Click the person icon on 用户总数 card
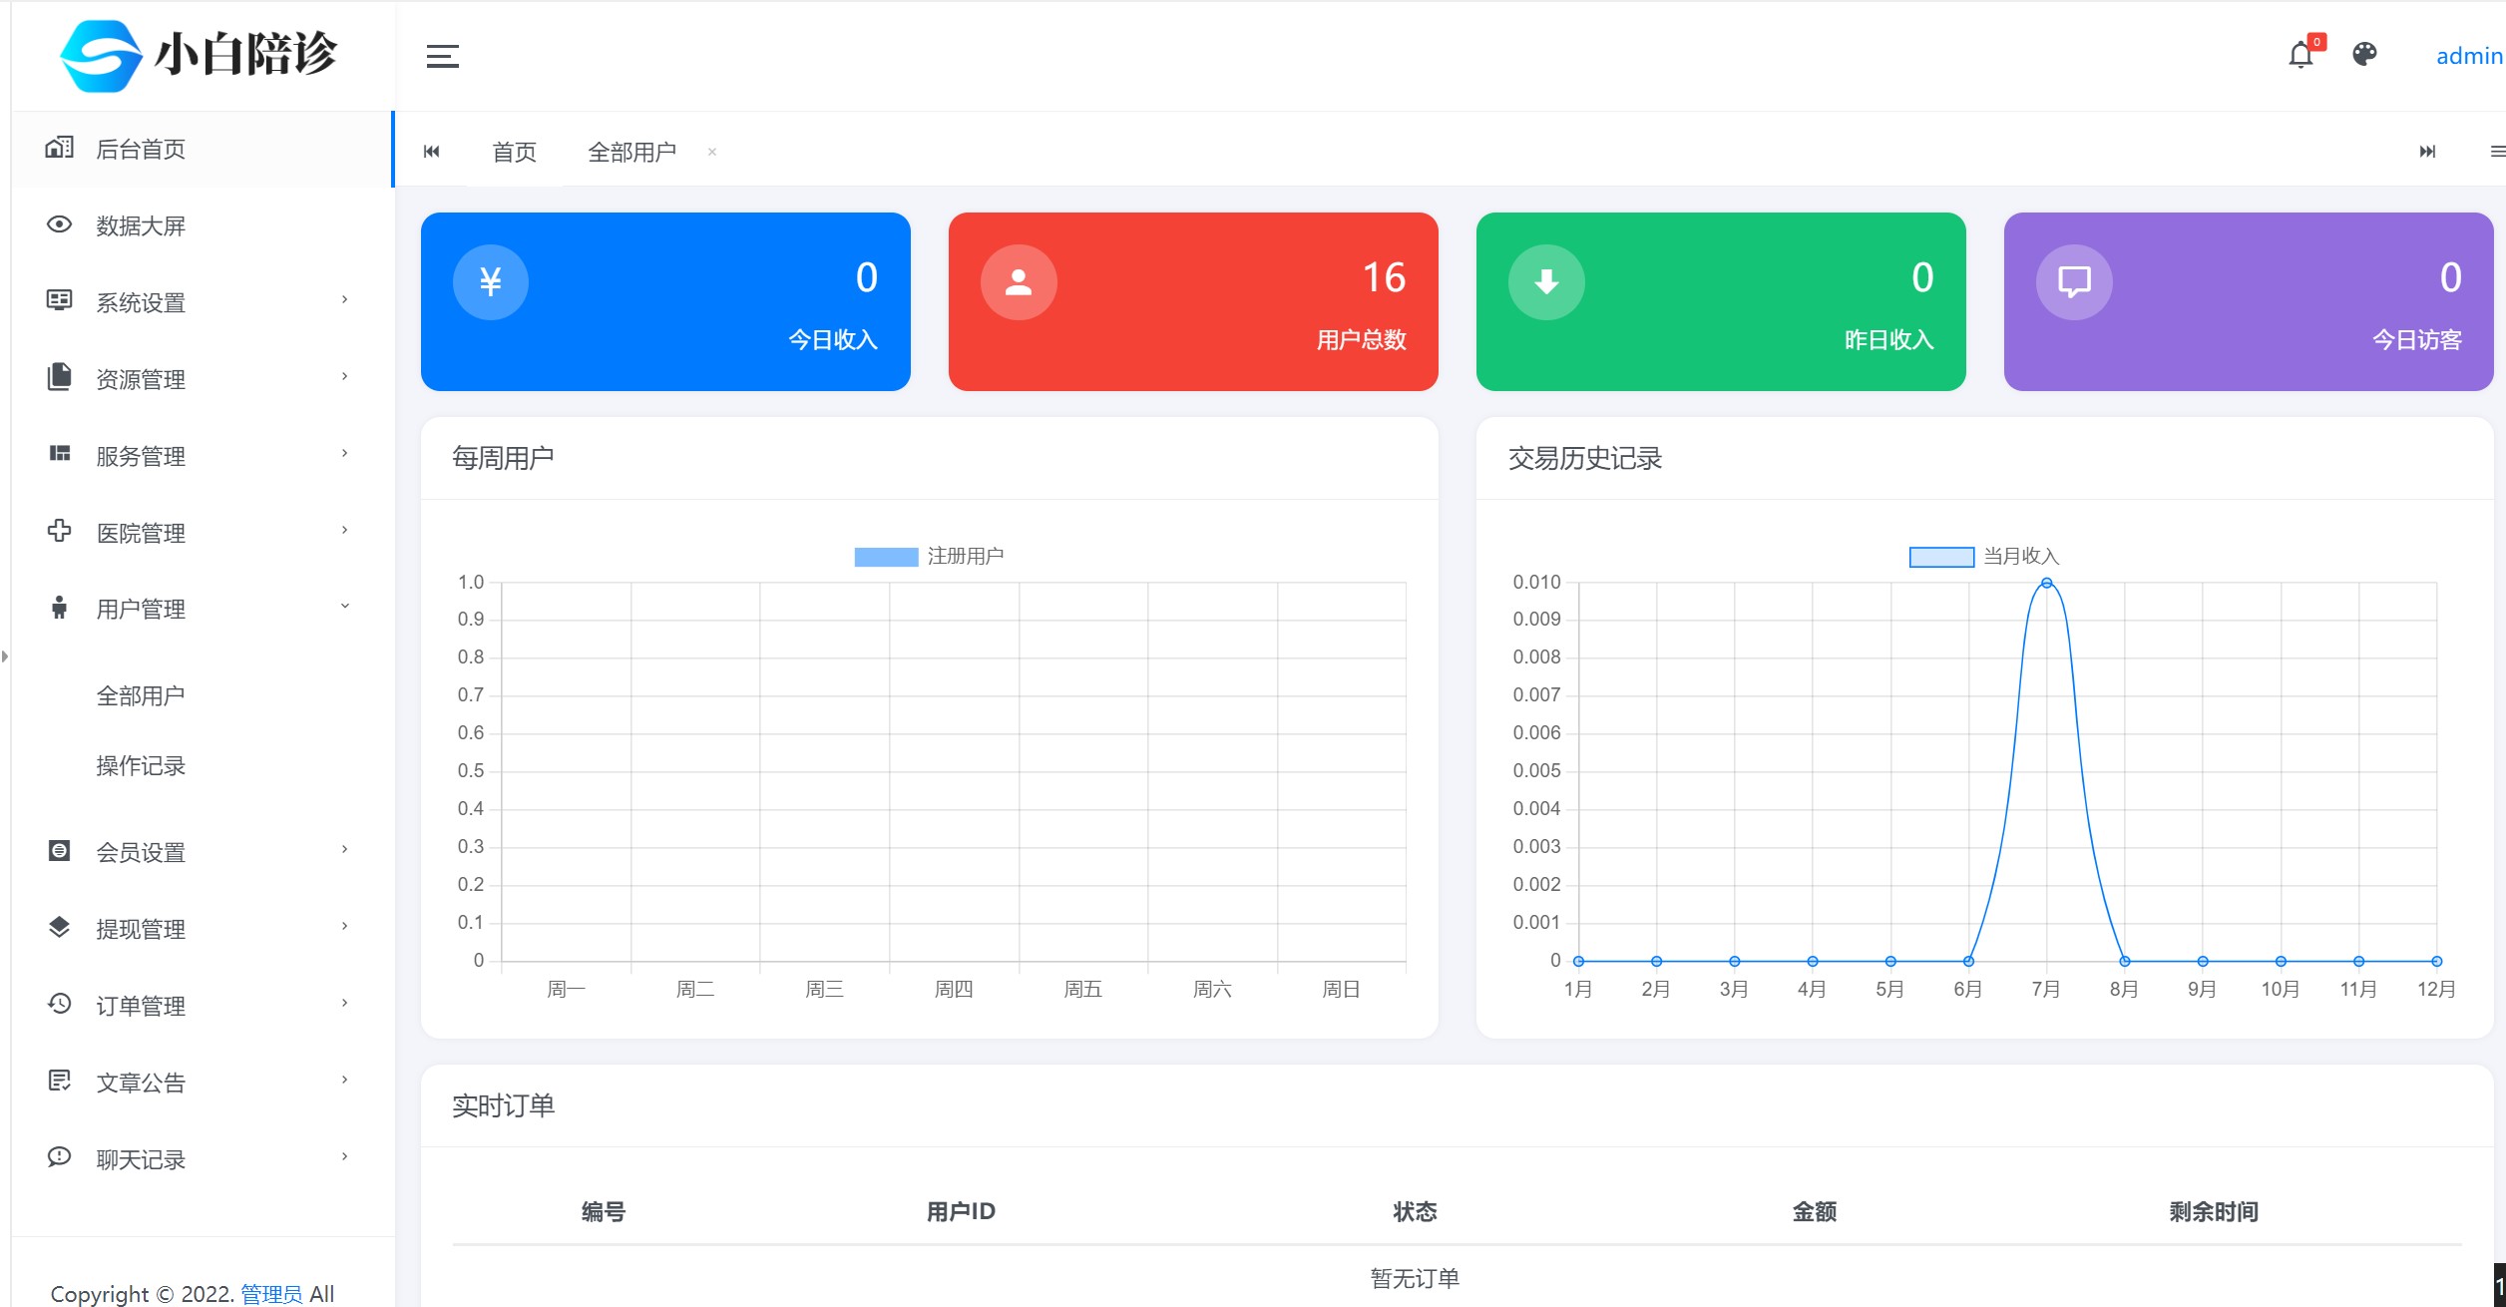Image resolution: width=2506 pixels, height=1307 pixels. (1019, 282)
